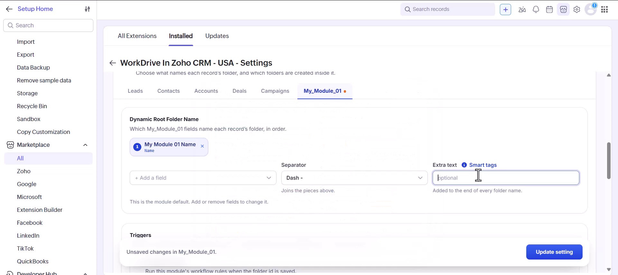Click the back arrow beside Setup Home

point(9,9)
